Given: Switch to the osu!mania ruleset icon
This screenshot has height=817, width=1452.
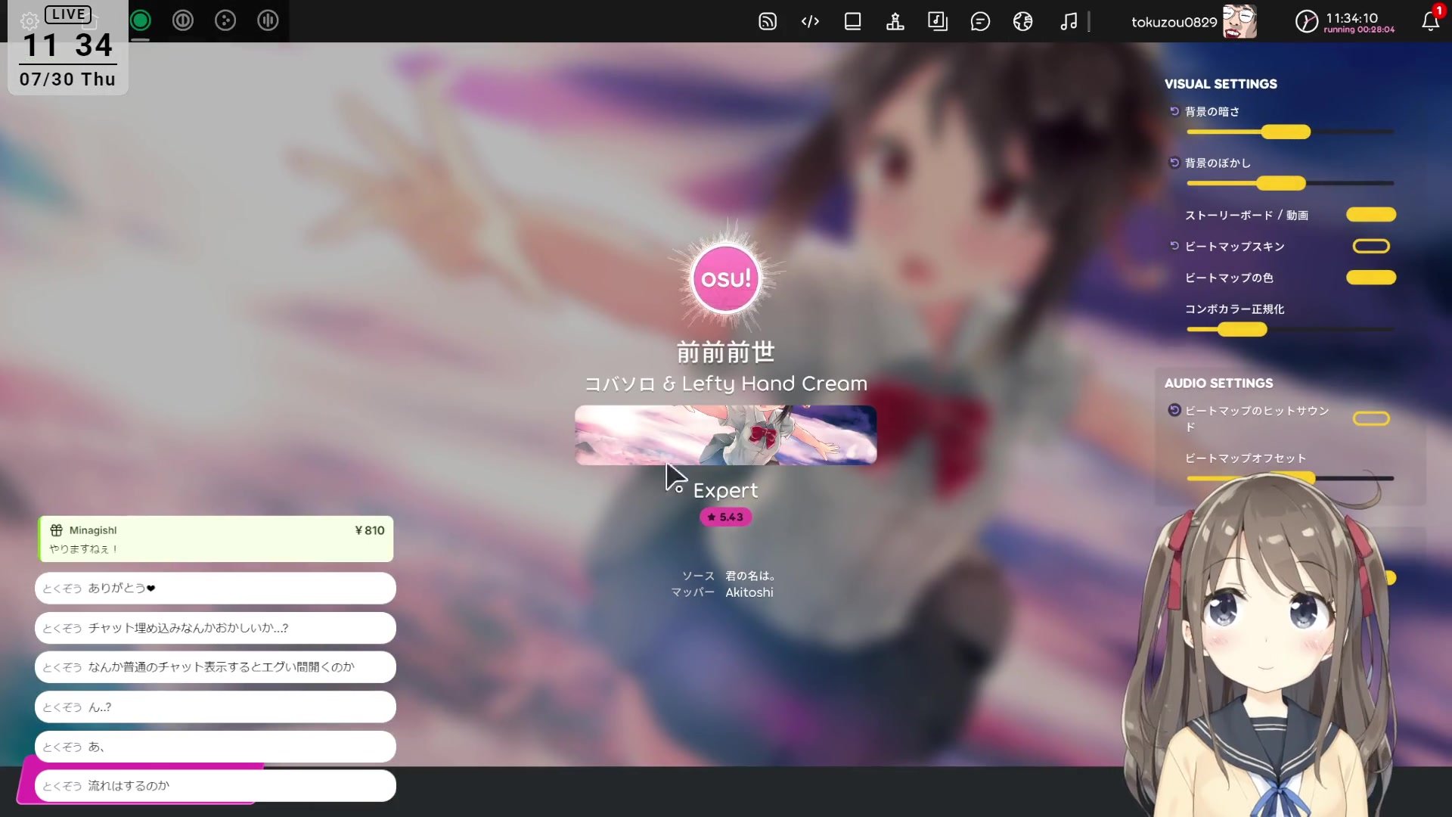Looking at the screenshot, I should point(268,20).
